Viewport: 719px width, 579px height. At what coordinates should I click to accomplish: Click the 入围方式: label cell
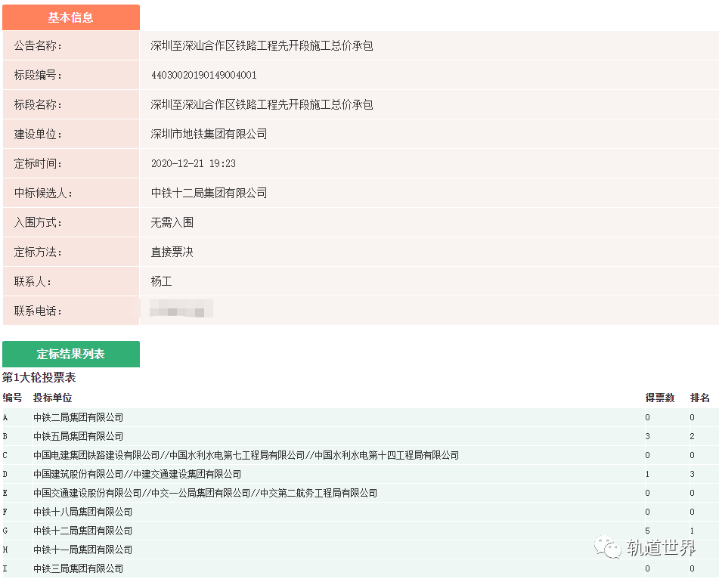pyautogui.click(x=71, y=222)
